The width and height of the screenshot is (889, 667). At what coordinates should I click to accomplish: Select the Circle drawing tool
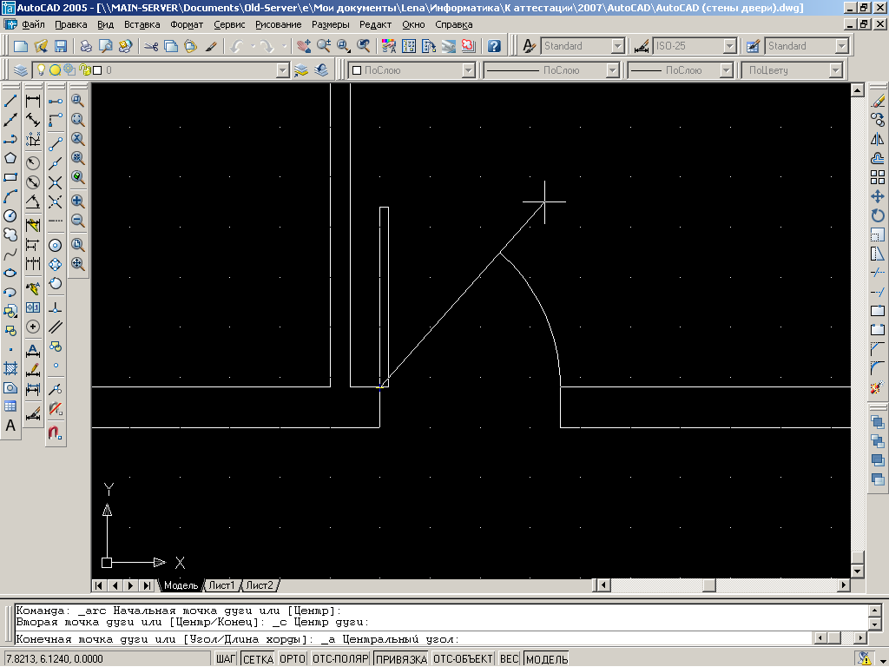pyautogui.click(x=10, y=215)
